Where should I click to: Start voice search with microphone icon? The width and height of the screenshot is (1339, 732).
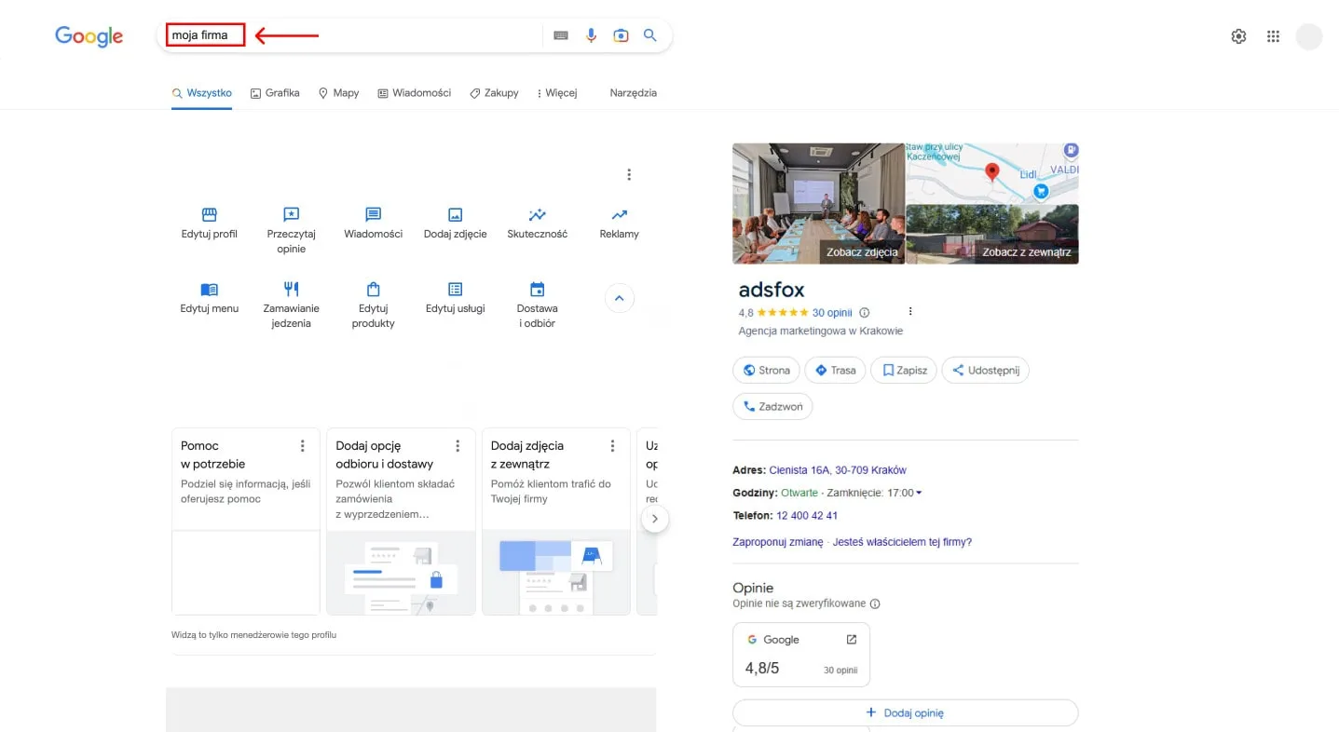[591, 35]
